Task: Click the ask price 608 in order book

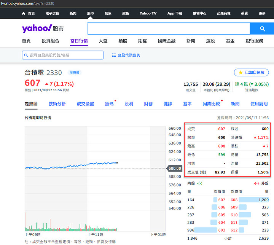Action: [234, 200]
